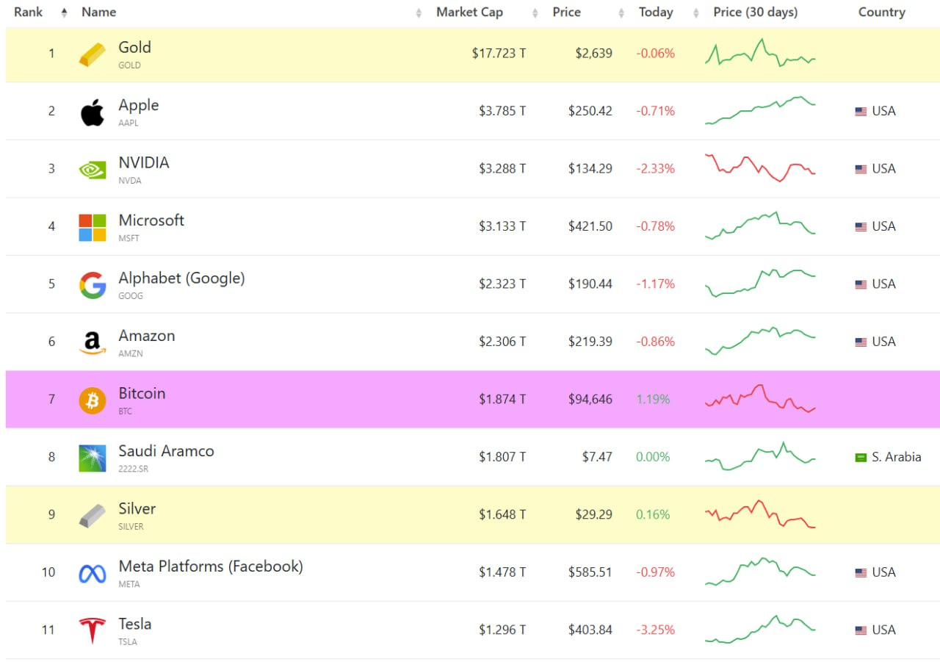Sort table by Today column

656,12
